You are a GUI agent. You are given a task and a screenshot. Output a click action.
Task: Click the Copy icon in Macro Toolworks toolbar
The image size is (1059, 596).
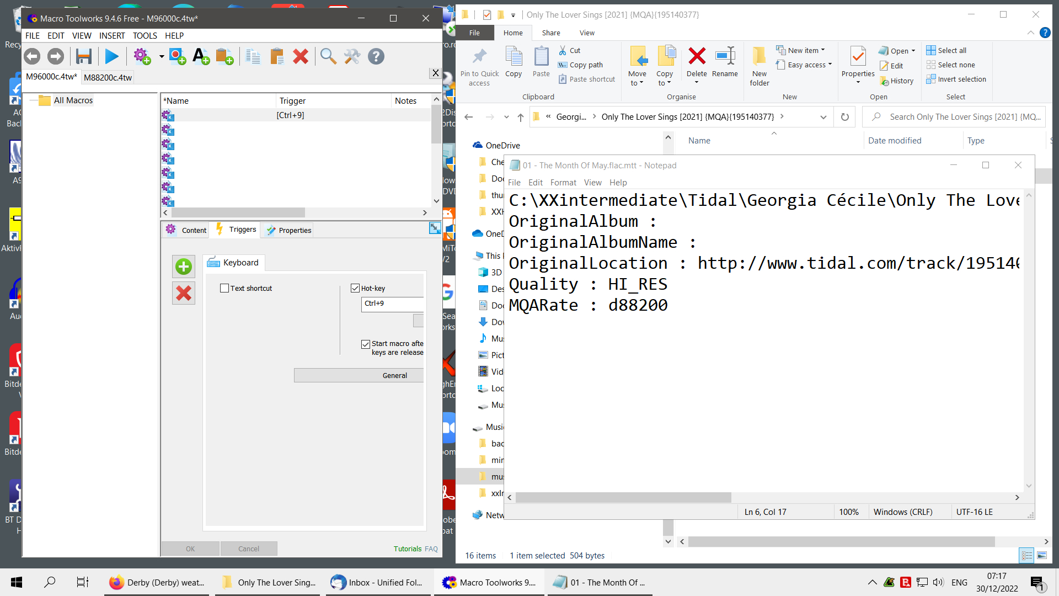click(x=253, y=56)
